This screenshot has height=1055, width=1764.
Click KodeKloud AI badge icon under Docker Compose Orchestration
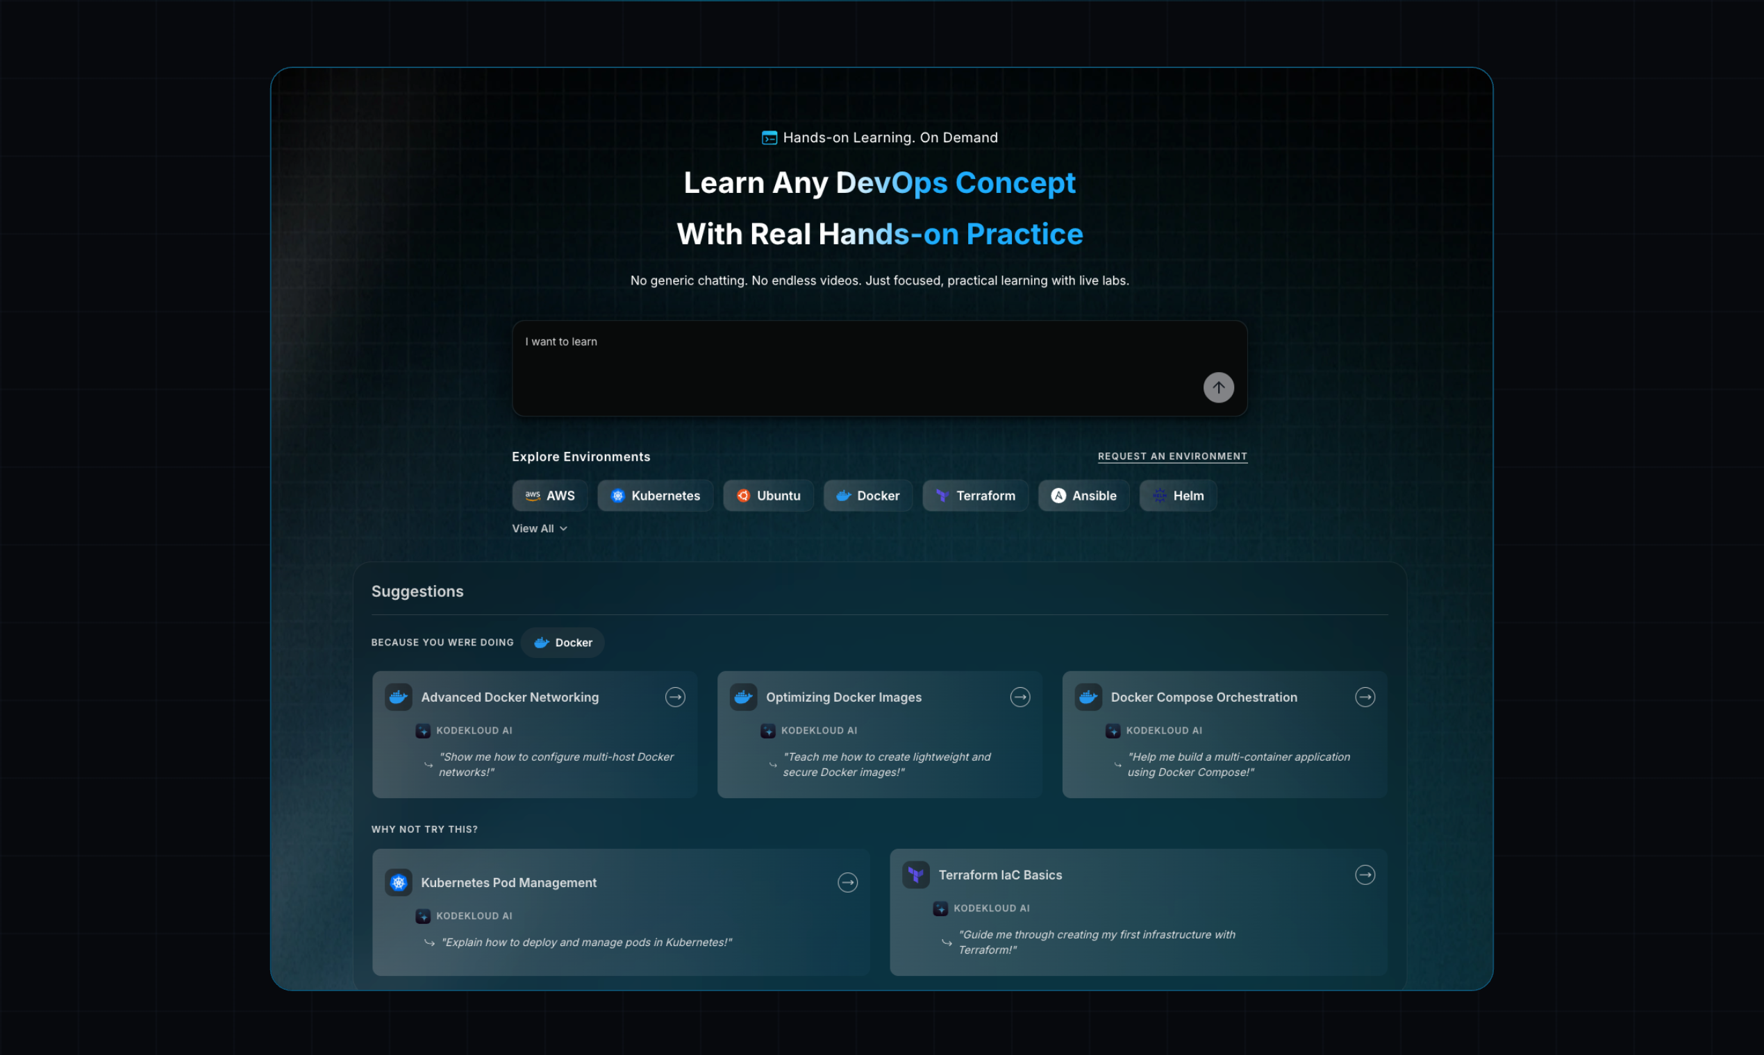(x=1113, y=730)
